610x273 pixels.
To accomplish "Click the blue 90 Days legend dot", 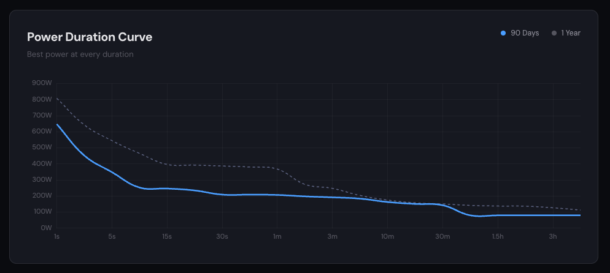I will pyautogui.click(x=503, y=33).
